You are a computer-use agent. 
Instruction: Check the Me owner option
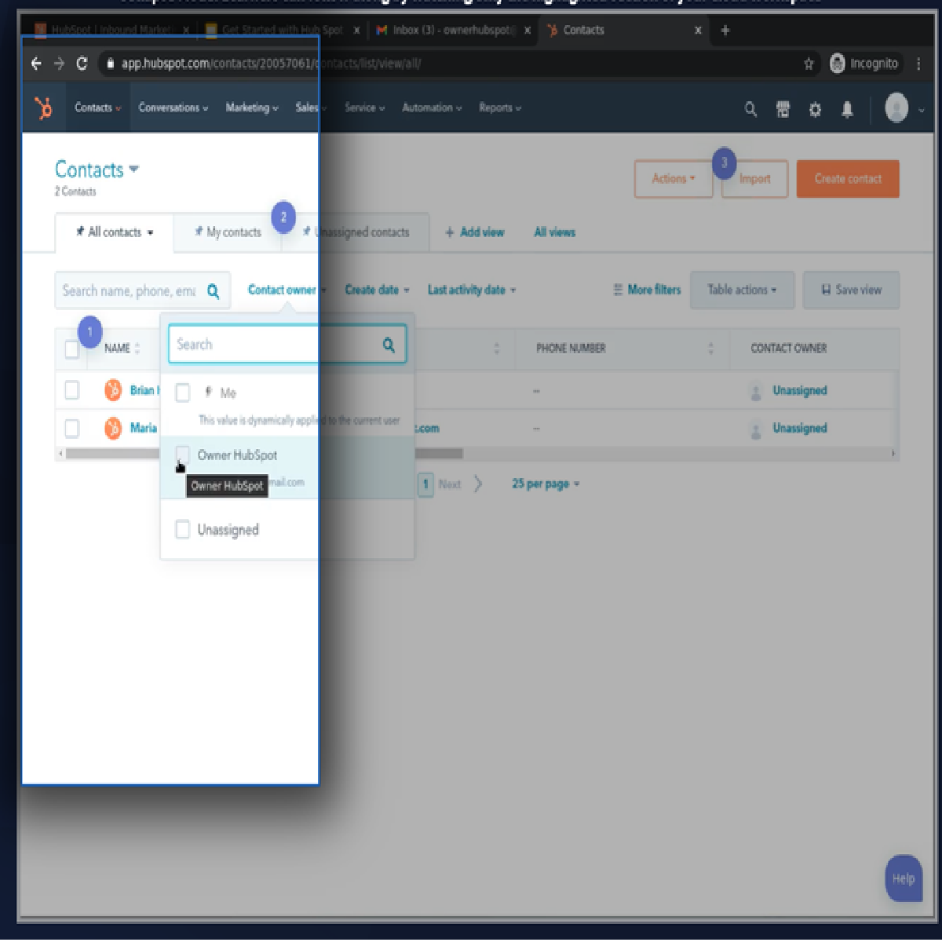point(183,392)
